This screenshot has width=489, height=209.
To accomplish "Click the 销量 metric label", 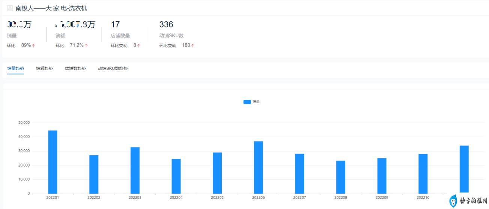I will coord(12,36).
